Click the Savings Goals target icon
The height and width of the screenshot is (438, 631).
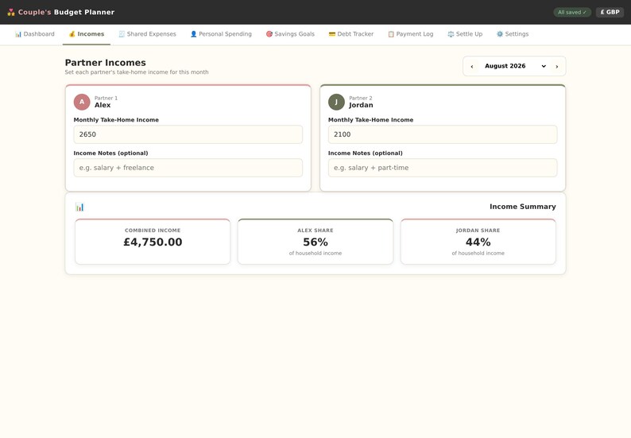(x=269, y=34)
